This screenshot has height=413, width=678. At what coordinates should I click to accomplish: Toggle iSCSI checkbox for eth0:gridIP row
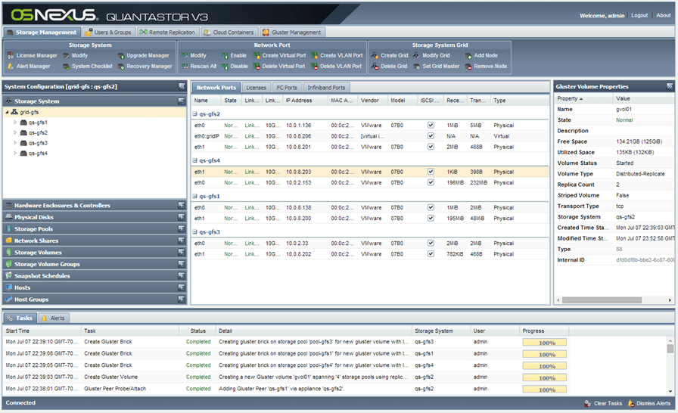coord(431,136)
